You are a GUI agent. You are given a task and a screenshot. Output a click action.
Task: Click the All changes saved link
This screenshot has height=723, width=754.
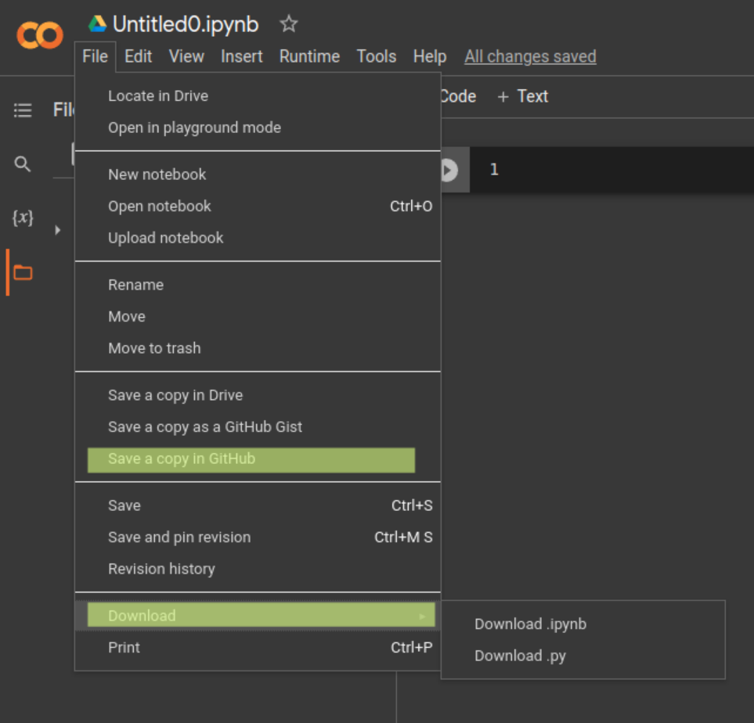point(530,56)
